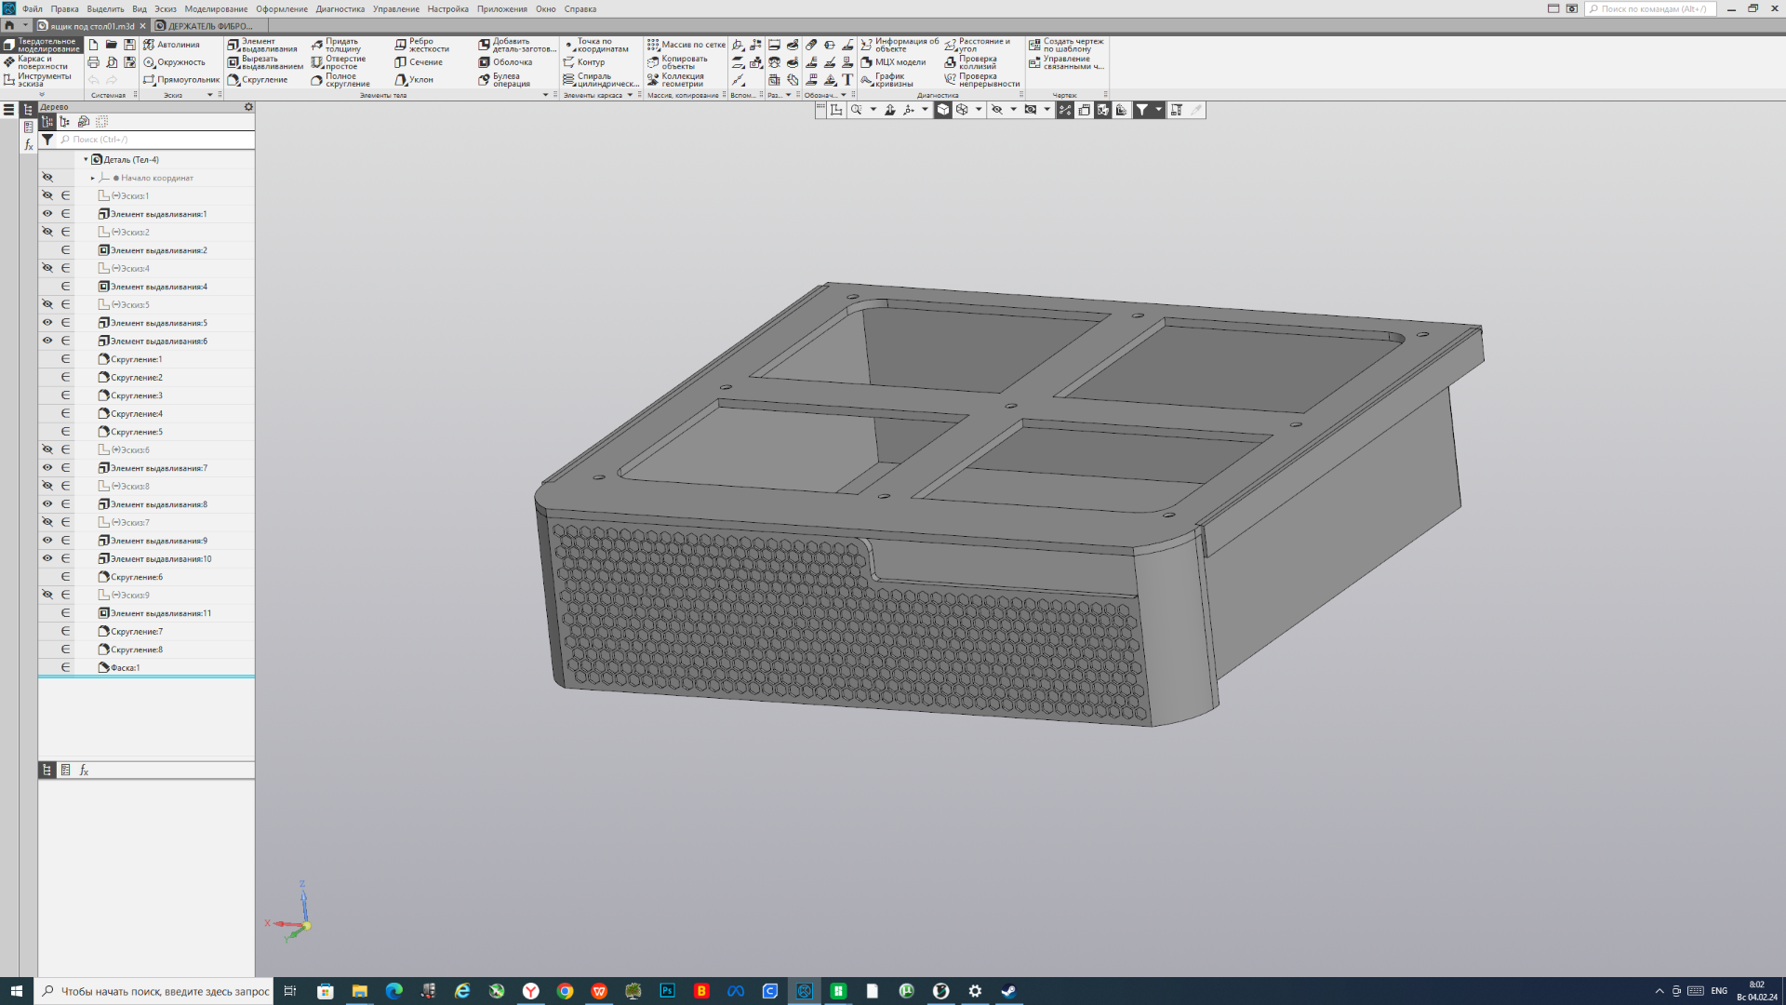Toggle visibility of Элемент выдавливания:10
Viewport: 1786px width, 1005px height.
pyautogui.click(x=47, y=558)
